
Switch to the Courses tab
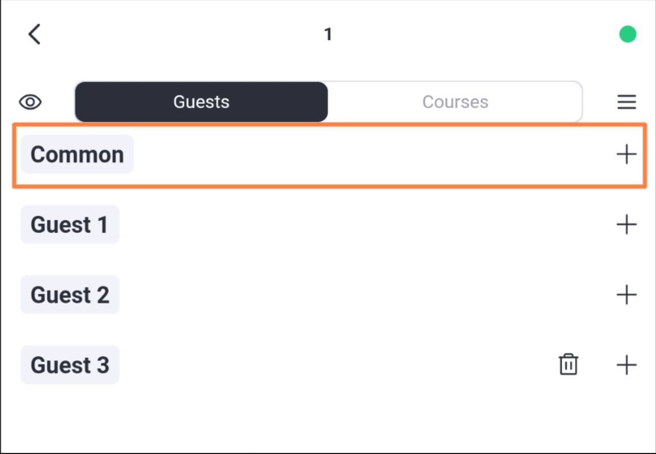[x=455, y=102]
